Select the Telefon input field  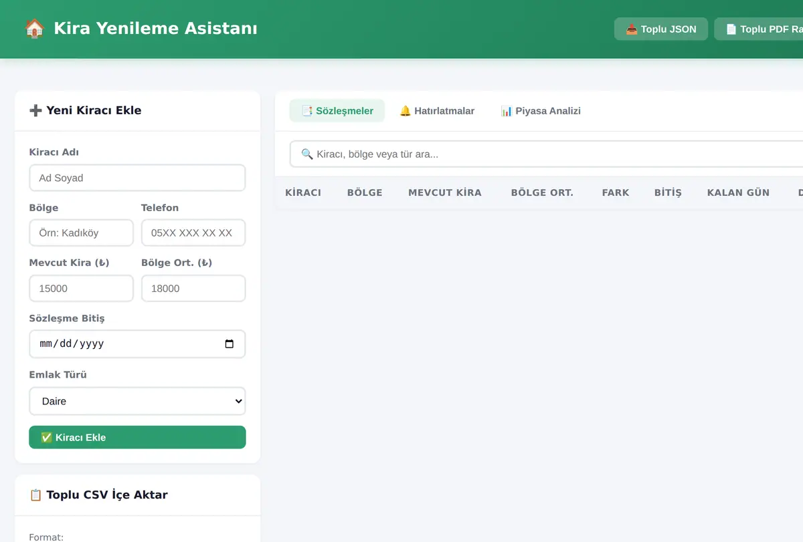click(x=193, y=233)
